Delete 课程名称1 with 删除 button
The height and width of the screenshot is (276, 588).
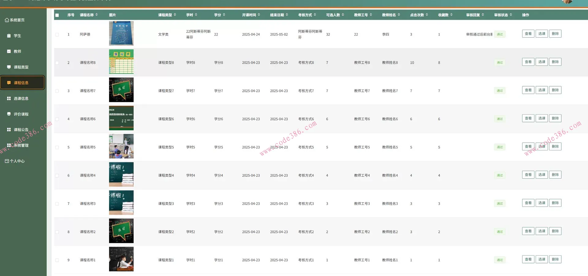(555, 259)
